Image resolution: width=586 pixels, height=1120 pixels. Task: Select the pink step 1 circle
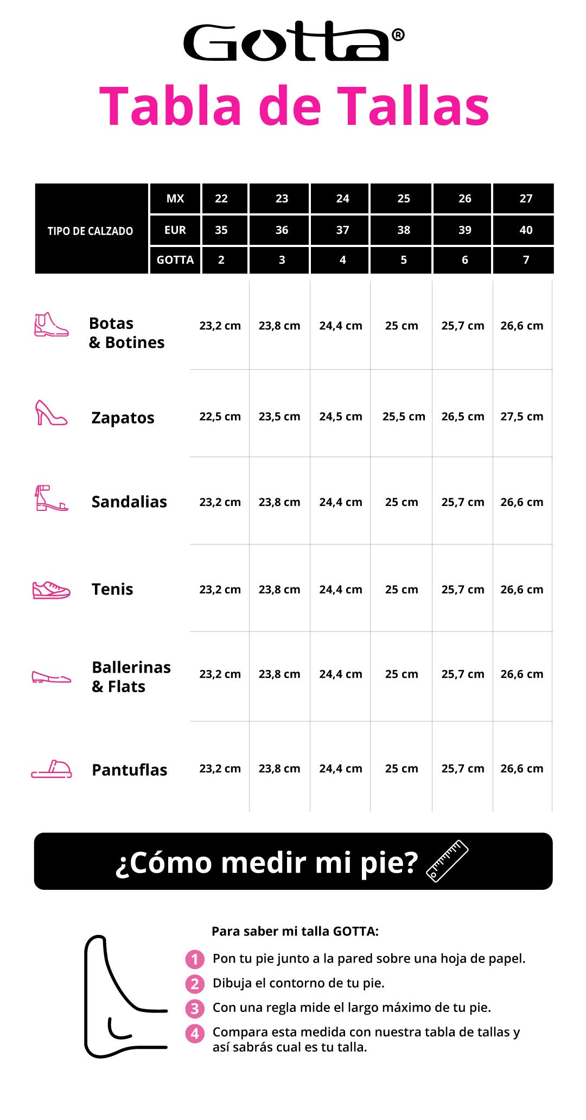(x=195, y=959)
